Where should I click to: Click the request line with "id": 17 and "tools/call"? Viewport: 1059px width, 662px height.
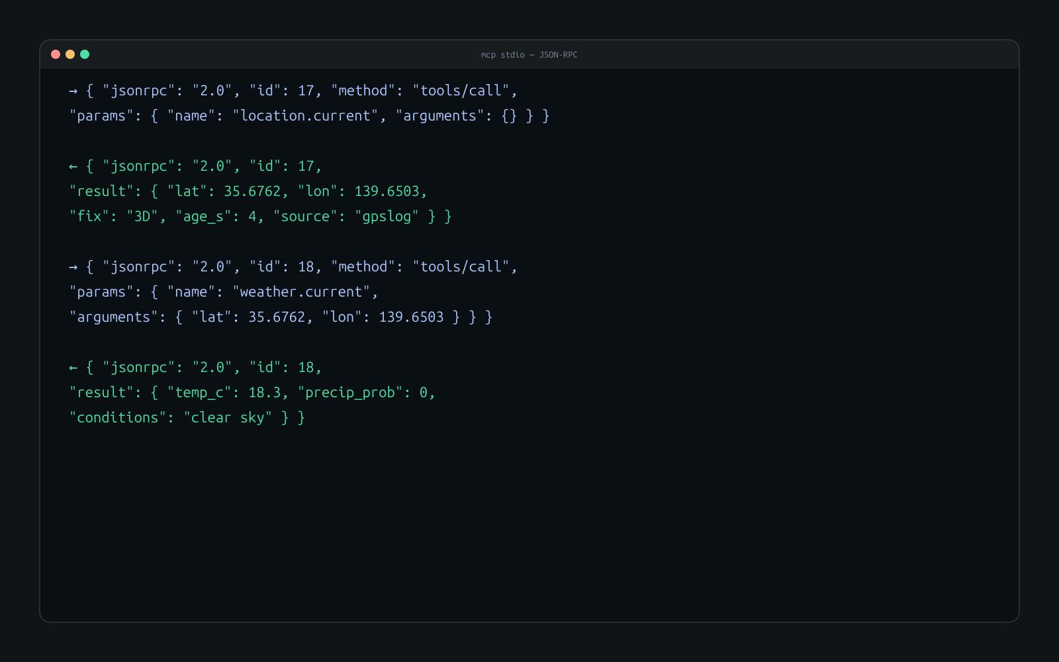pyautogui.click(x=293, y=91)
